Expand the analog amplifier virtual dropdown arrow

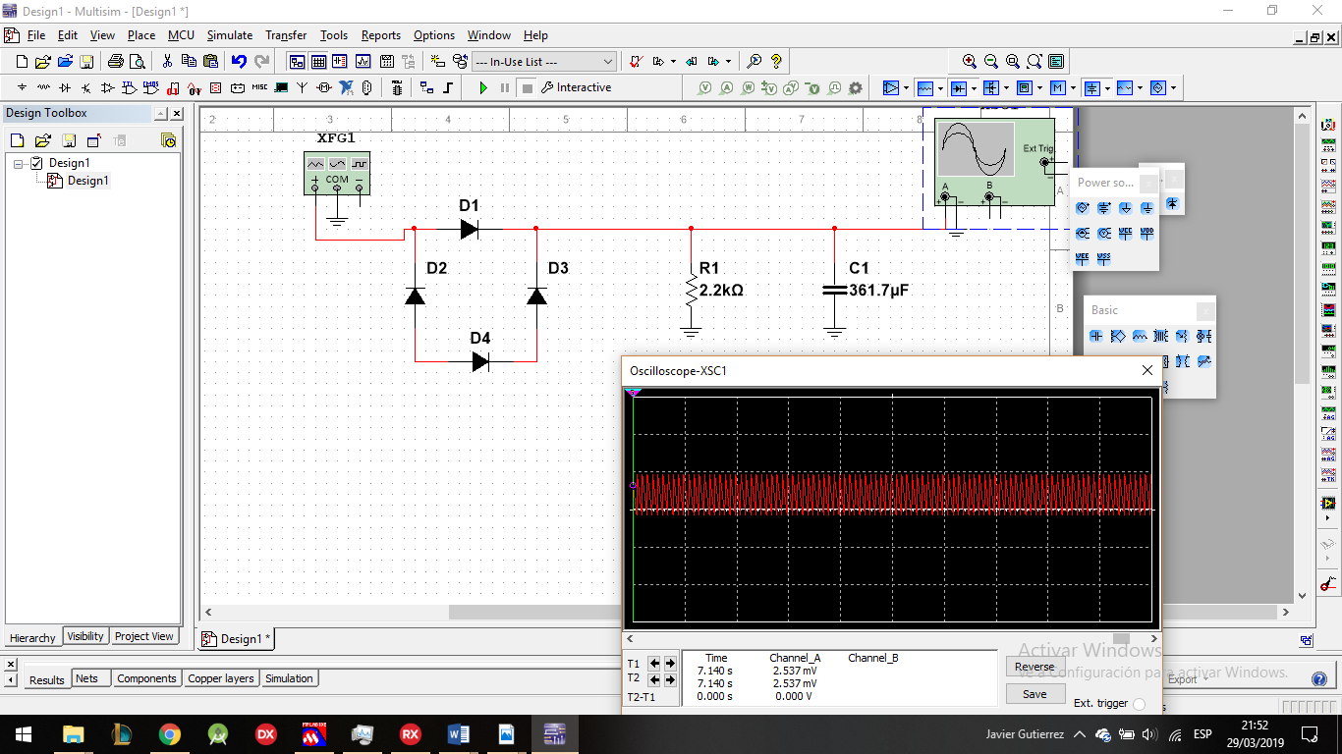click(908, 87)
